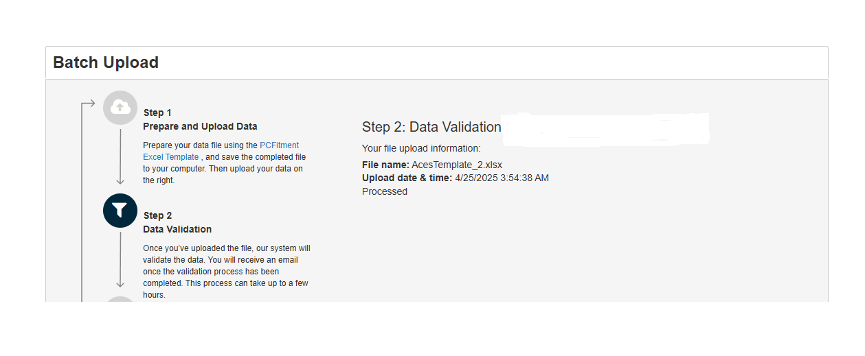
Task: Select the 'Step 2' label in sidebar
Action: click(x=157, y=215)
